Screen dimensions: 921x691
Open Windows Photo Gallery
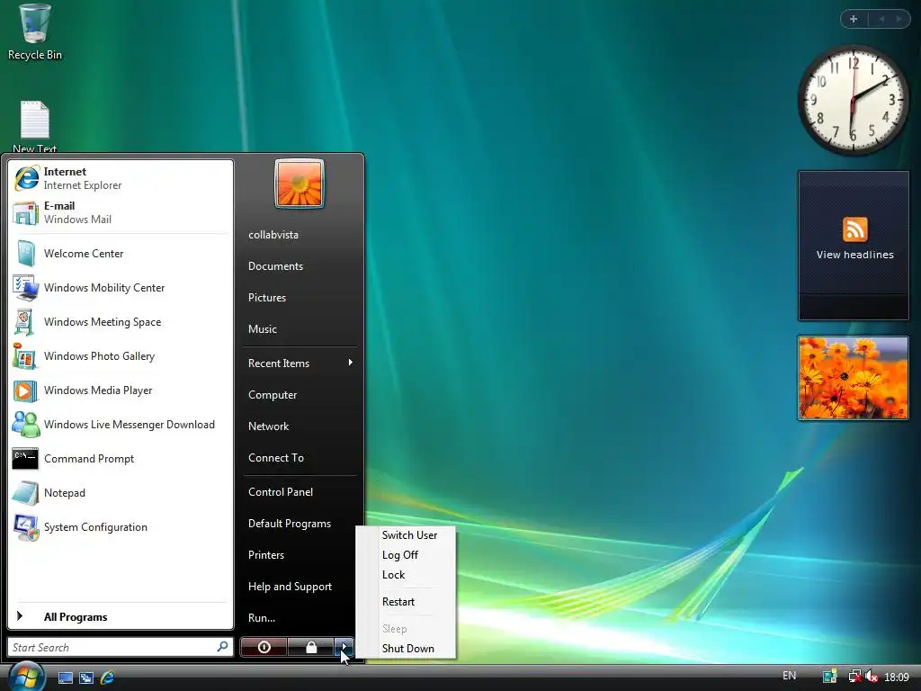[x=121, y=356]
